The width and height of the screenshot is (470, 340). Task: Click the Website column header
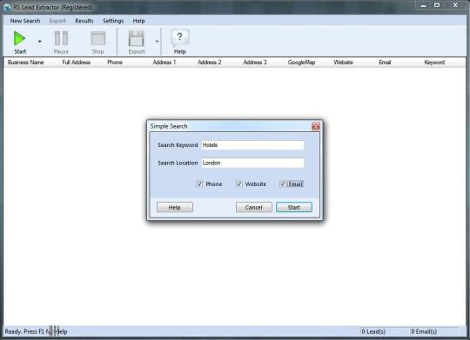coord(343,63)
